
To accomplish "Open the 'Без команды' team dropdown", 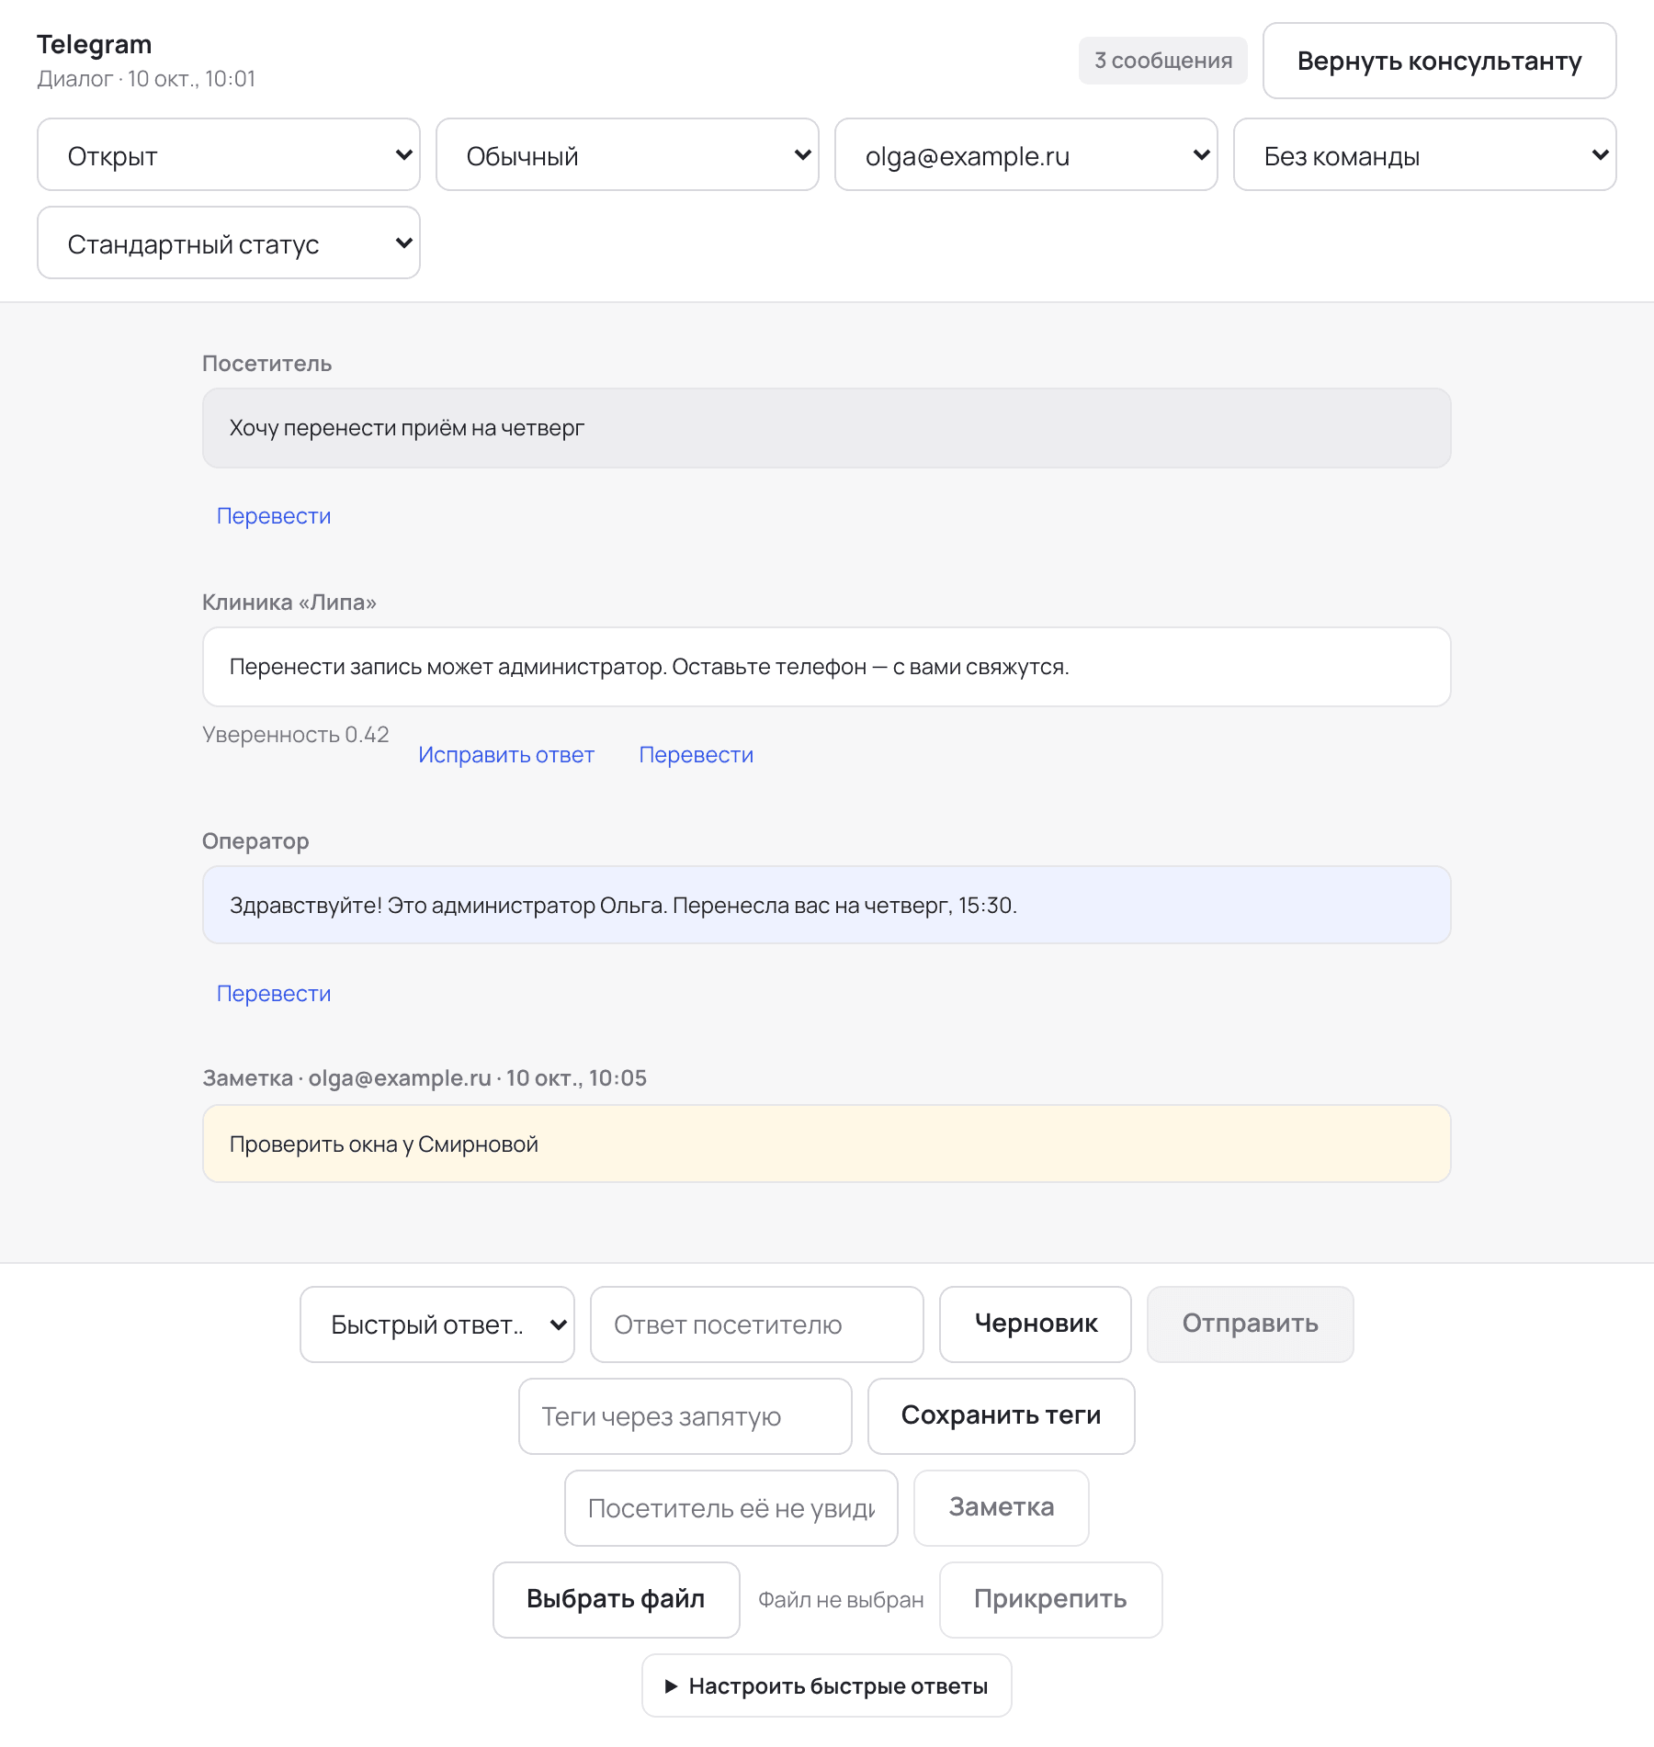I will pos(1425,154).
